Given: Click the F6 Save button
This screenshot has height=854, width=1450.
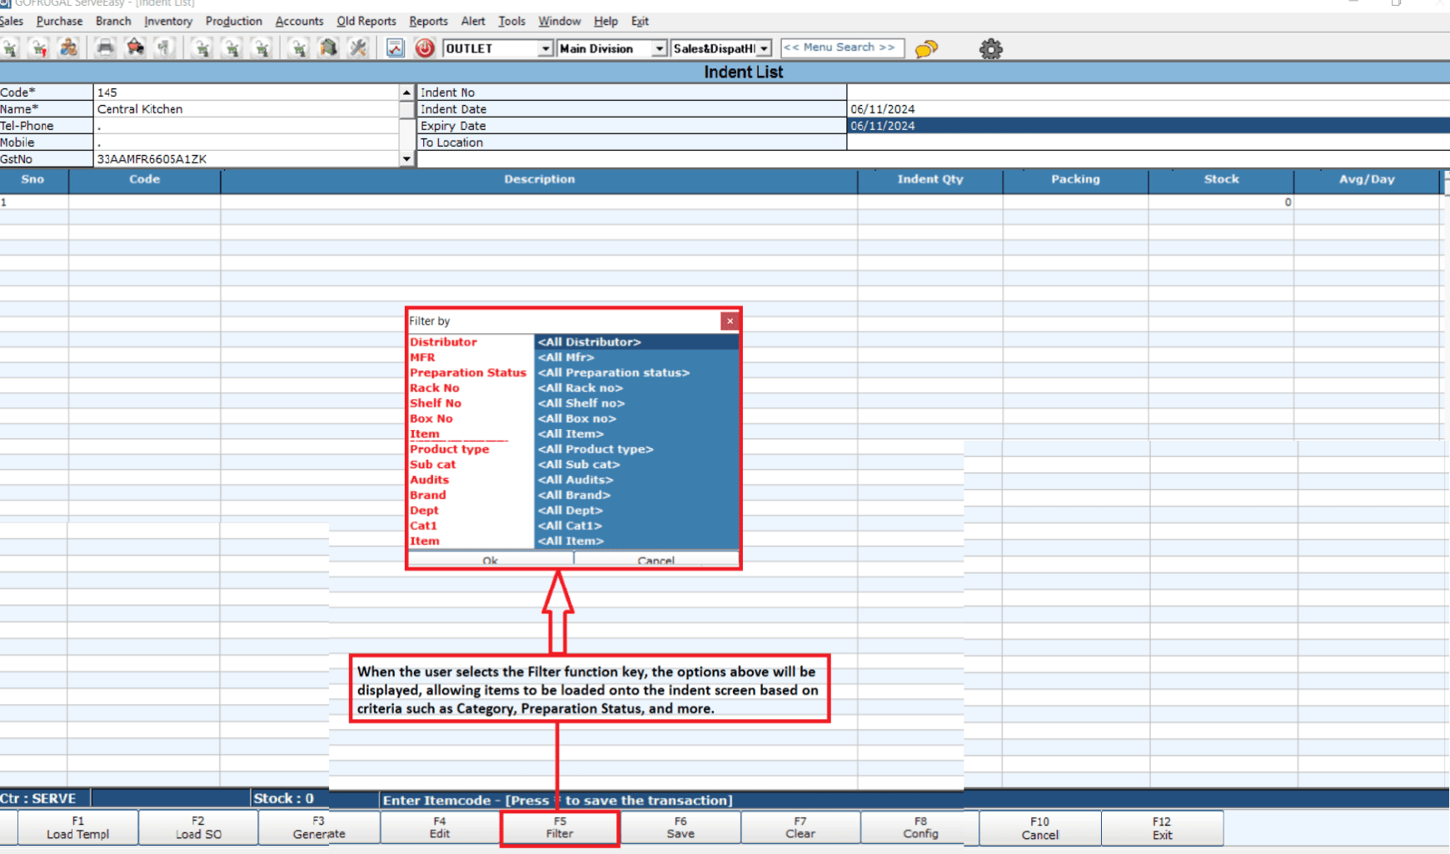Looking at the screenshot, I should [x=680, y=827].
